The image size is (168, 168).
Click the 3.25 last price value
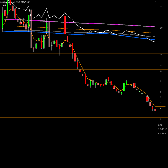pyautogui.click(x=160, y=125)
